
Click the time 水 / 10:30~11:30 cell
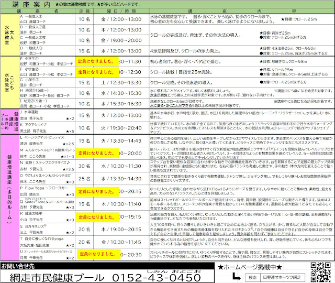point(121,166)
